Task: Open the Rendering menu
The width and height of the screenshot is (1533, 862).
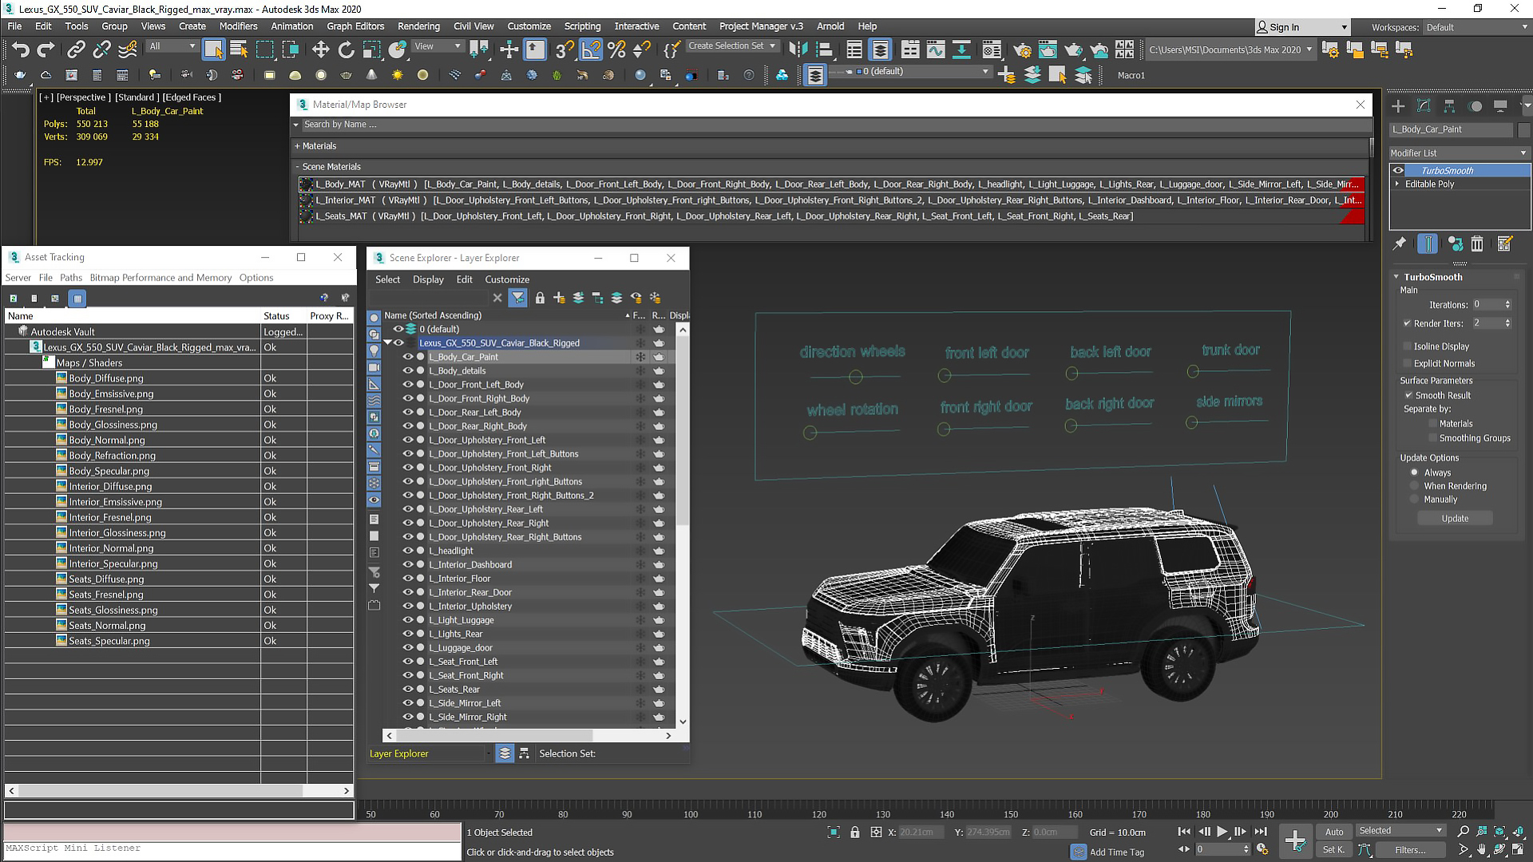Action: pos(418,26)
